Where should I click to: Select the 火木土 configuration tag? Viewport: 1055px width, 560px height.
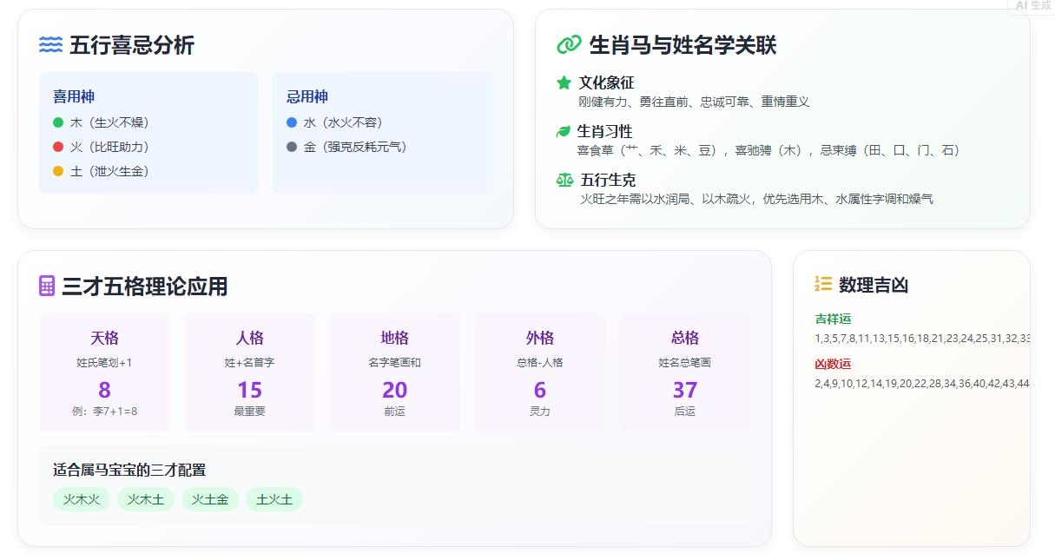146,499
